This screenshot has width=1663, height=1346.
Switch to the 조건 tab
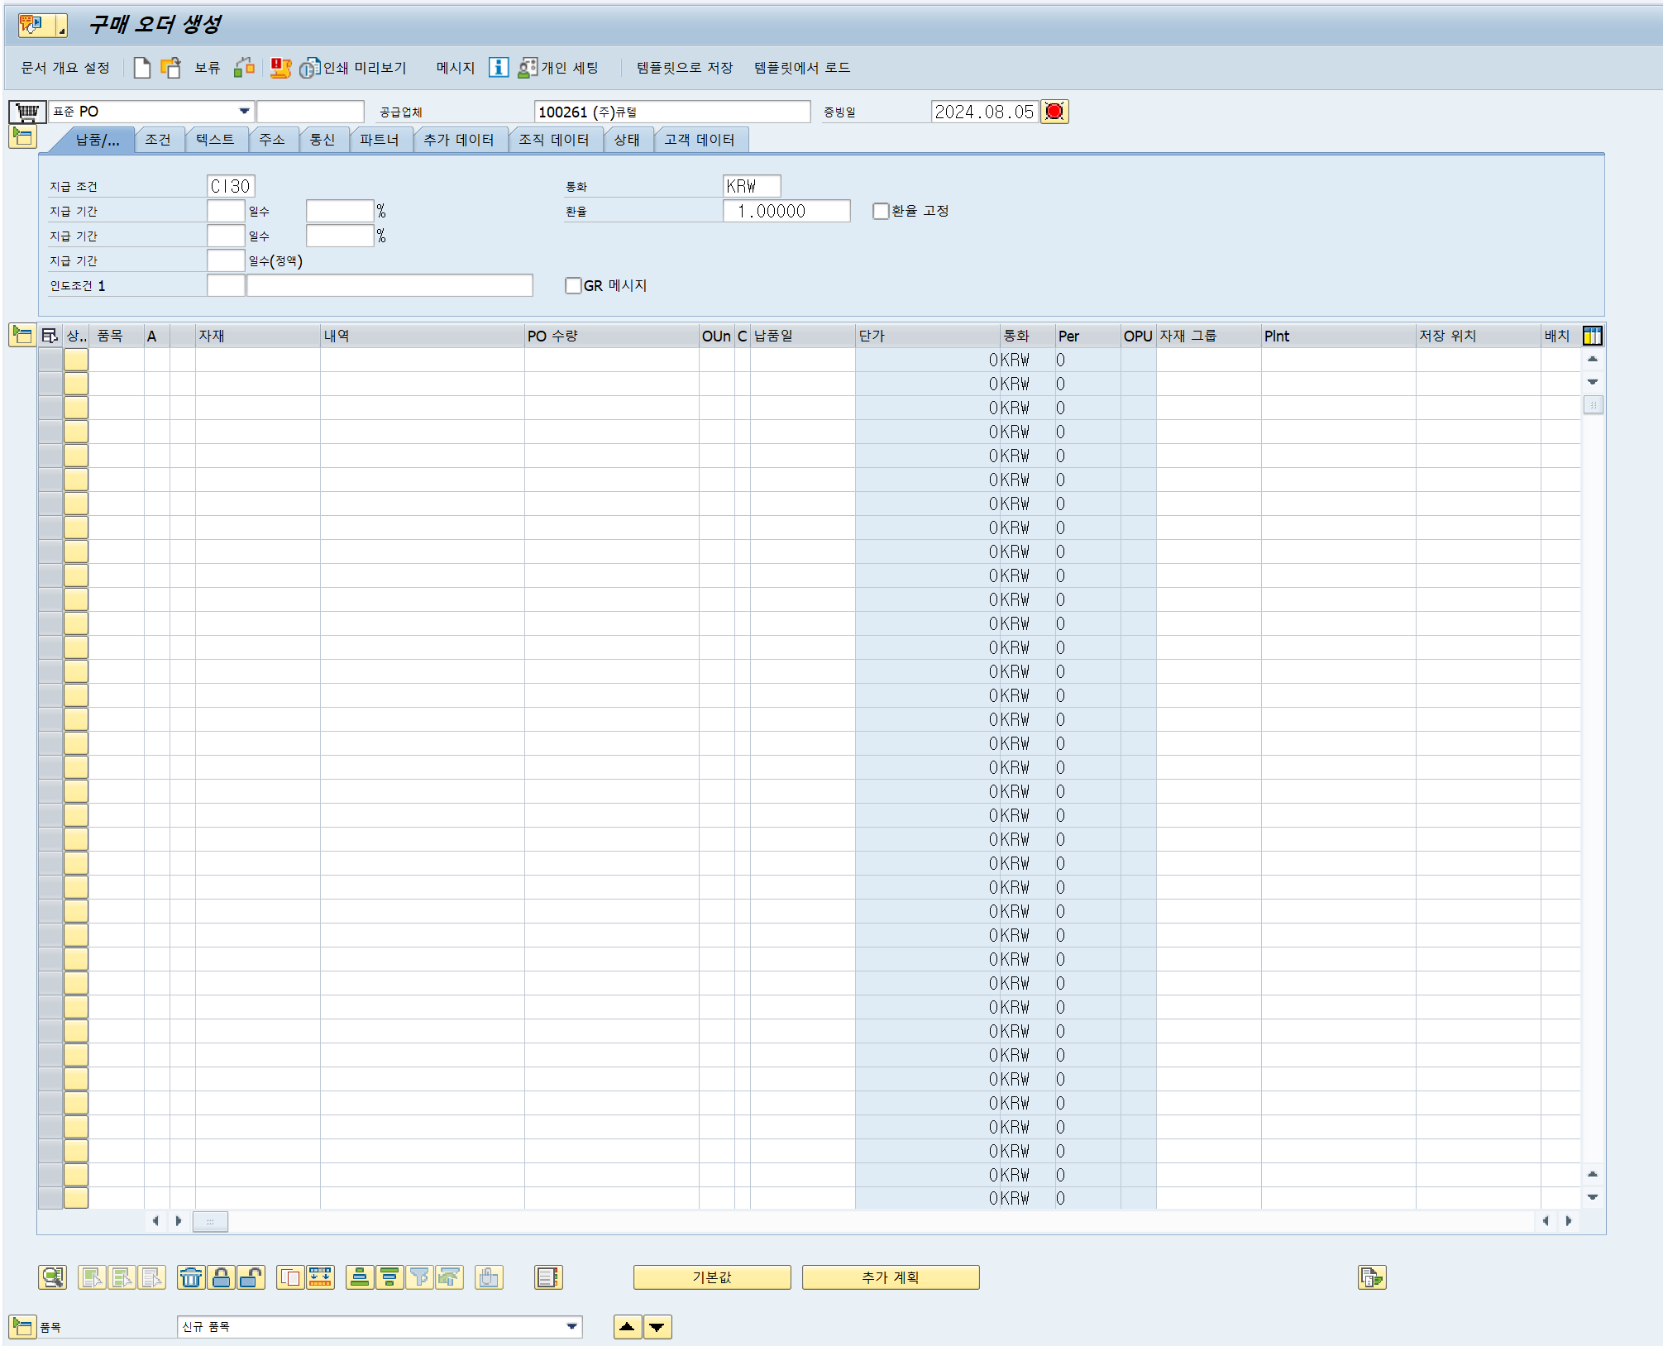pyautogui.click(x=158, y=140)
